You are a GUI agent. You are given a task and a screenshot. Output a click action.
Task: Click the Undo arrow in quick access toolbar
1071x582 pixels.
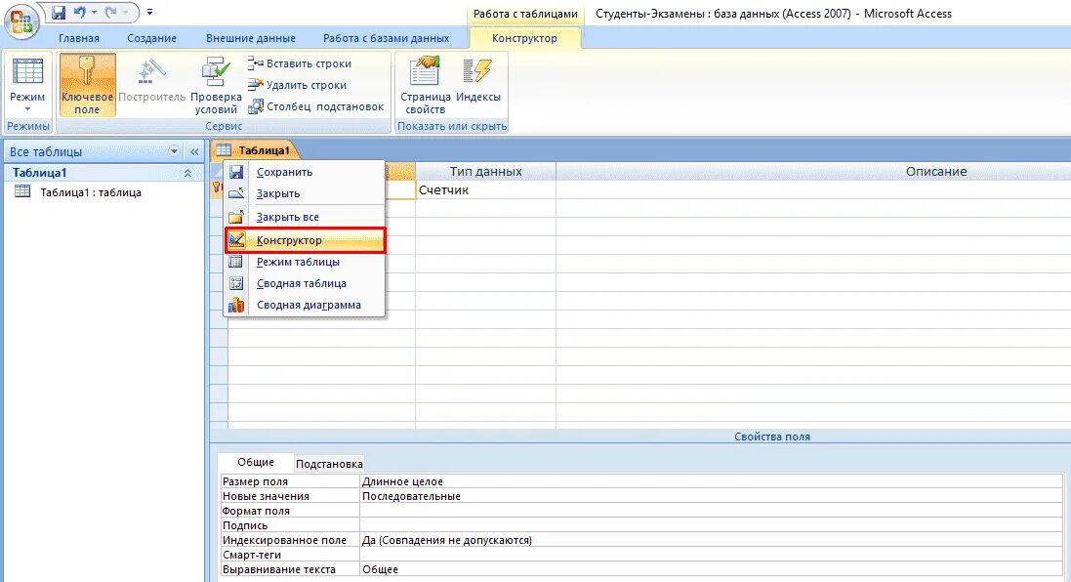pos(79,13)
